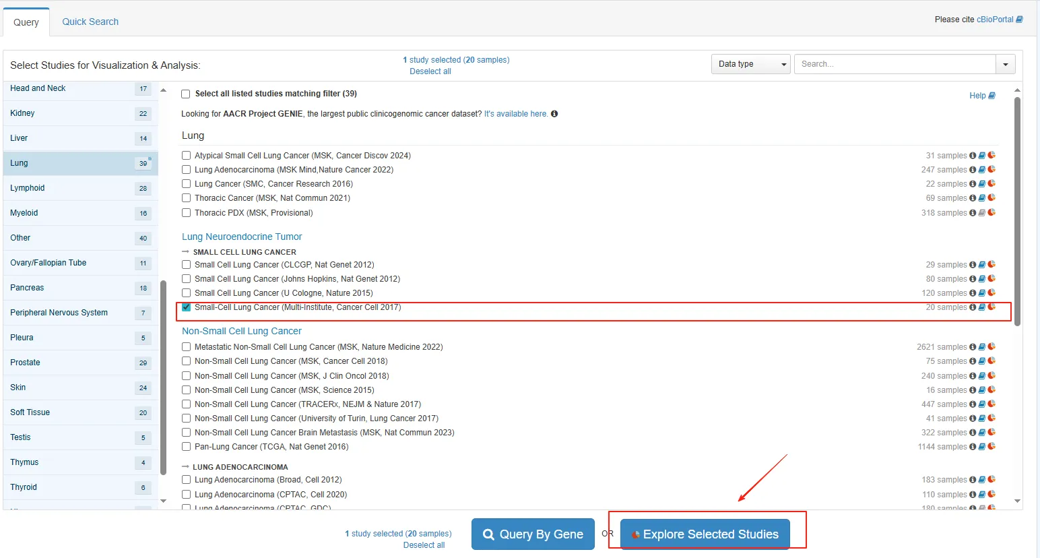Viewport: 1040px width, 558px height.
Task: Tick Lung Adenocarcinoma MSK Mind study checkbox
Action: 187,170
